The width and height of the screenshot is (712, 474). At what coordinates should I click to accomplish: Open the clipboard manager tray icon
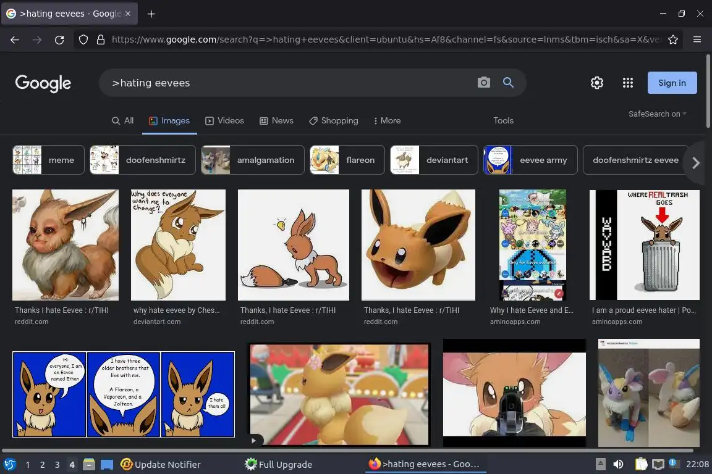tap(641, 464)
